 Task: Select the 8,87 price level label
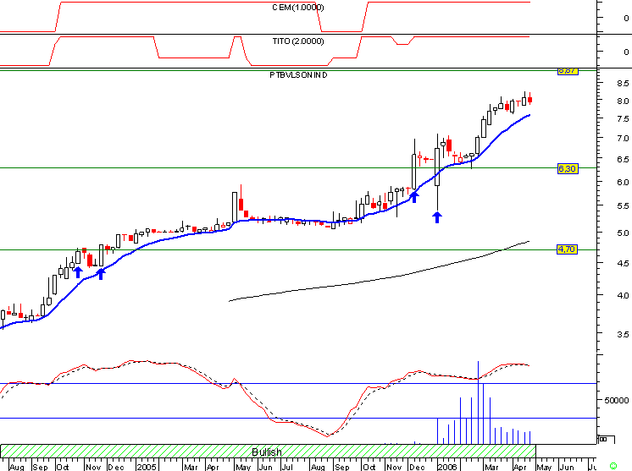pos(568,71)
